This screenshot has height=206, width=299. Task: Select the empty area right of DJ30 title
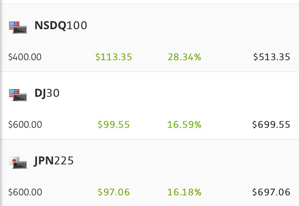point(173,94)
